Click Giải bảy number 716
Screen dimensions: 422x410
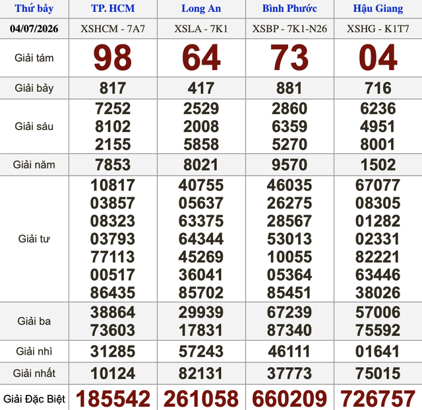[378, 88]
